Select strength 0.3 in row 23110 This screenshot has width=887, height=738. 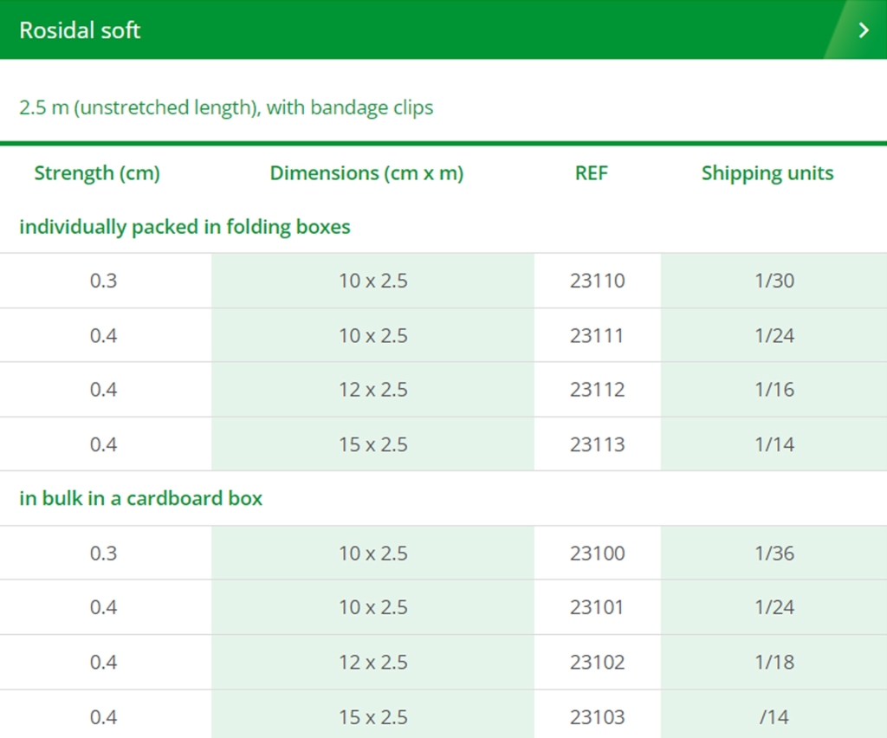tap(104, 281)
